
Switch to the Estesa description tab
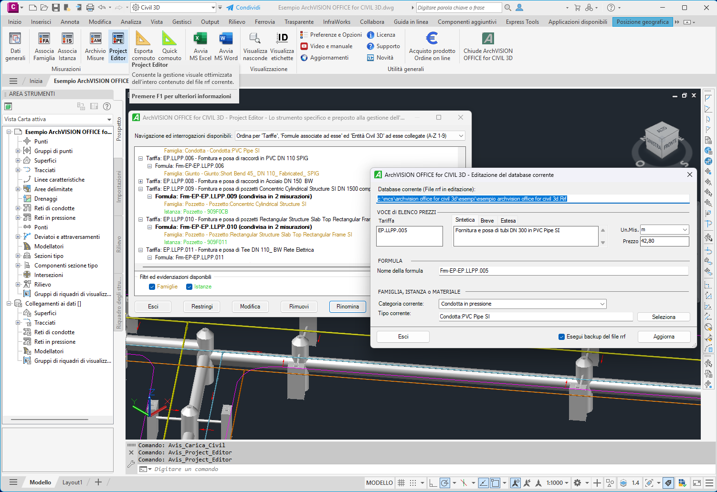508,221
